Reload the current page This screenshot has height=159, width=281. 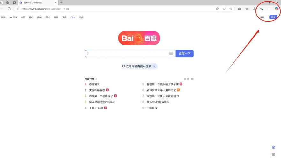[x=9, y=9]
